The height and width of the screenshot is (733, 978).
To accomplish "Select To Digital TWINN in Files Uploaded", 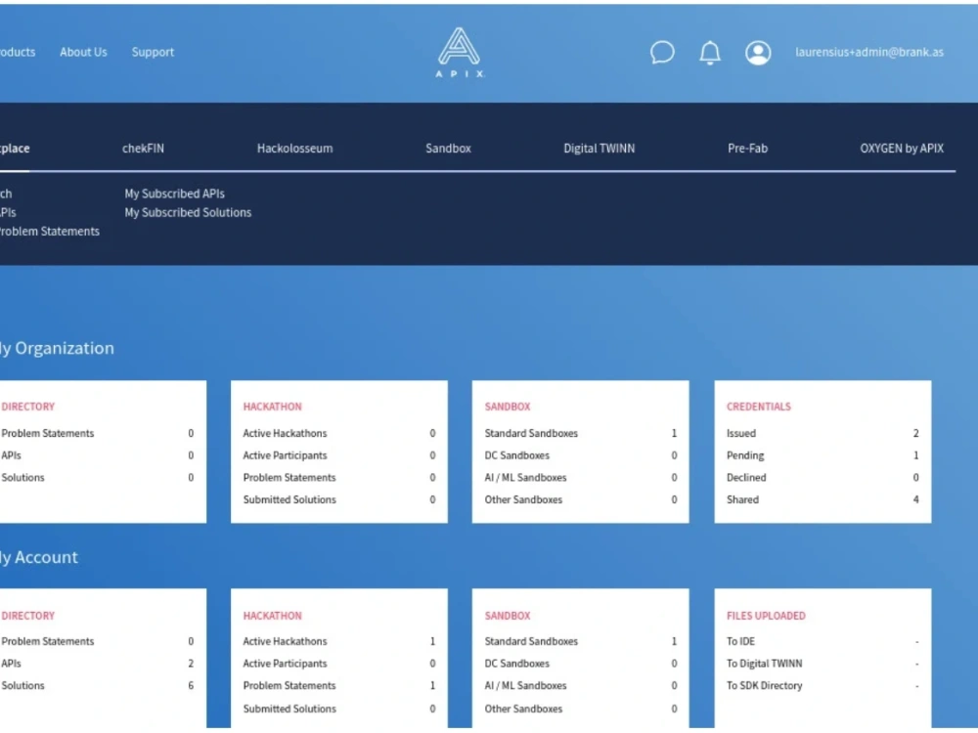I will (x=822, y=664).
